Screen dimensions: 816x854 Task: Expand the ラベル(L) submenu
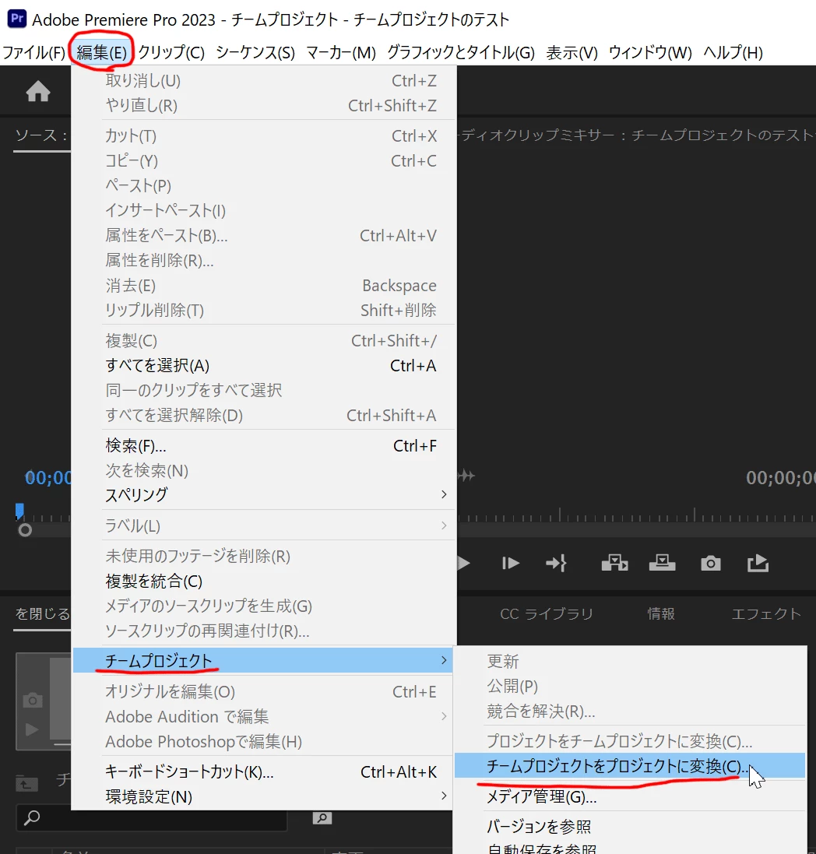pos(264,525)
